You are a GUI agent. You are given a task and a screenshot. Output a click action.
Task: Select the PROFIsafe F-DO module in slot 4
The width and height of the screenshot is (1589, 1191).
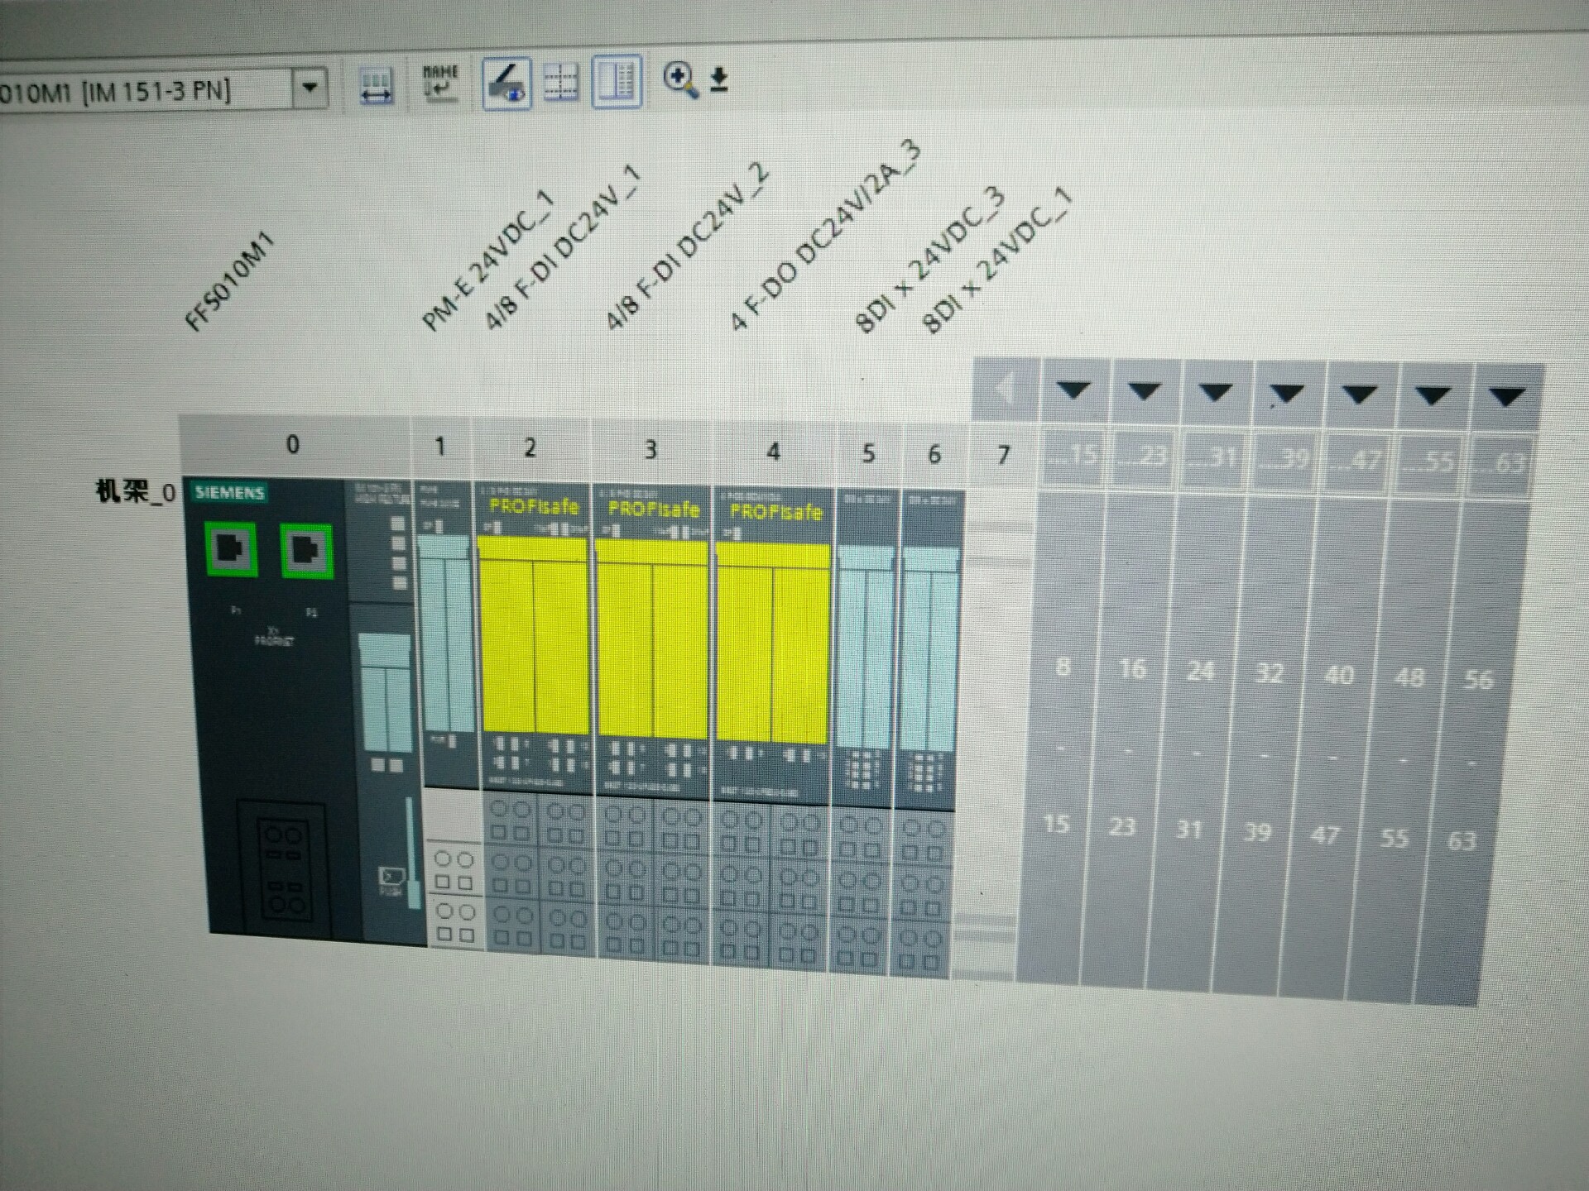(x=772, y=642)
